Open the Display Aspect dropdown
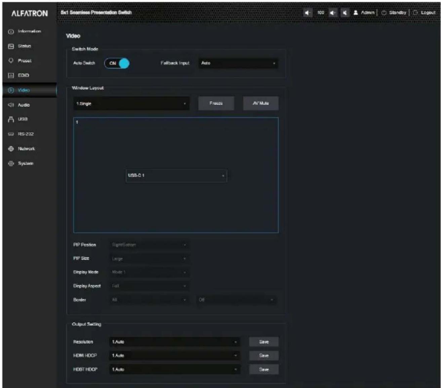The width and height of the screenshot is (441, 388). coord(149,286)
